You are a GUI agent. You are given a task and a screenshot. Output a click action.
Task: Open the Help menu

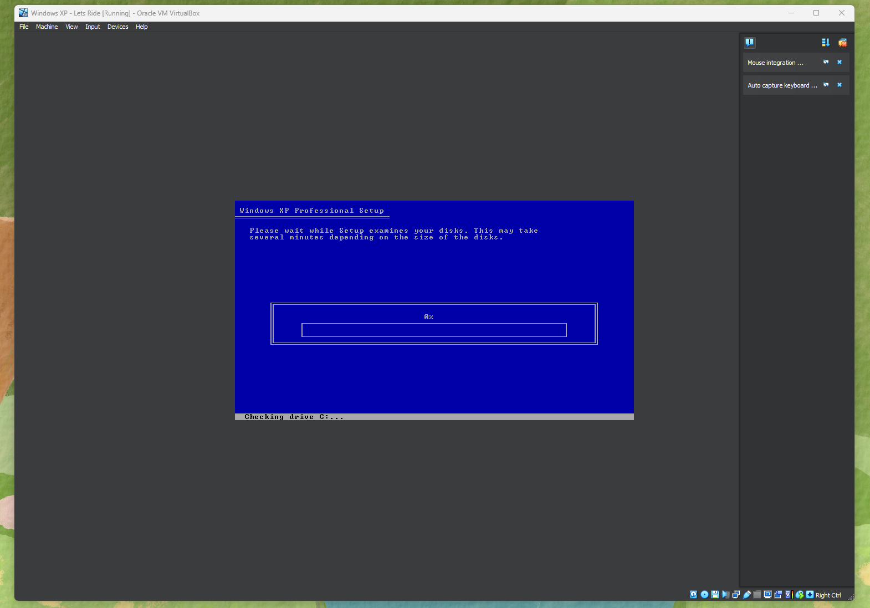pyautogui.click(x=142, y=27)
